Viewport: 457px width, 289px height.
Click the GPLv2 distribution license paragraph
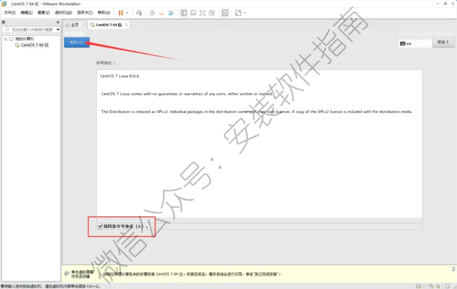(256, 112)
